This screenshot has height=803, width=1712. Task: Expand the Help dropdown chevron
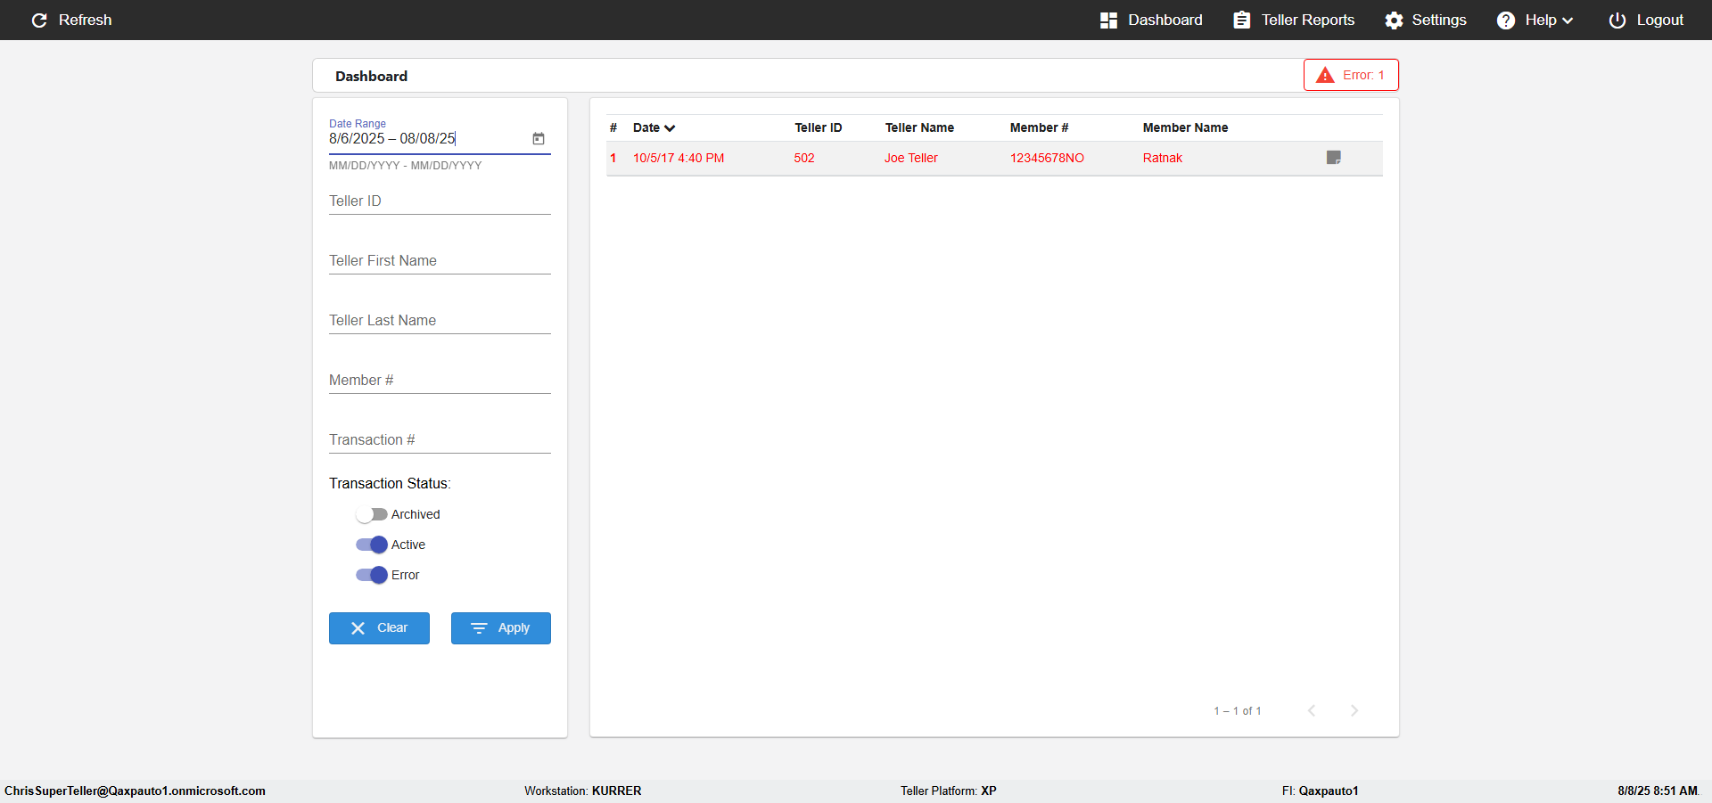pyautogui.click(x=1568, y=20)
